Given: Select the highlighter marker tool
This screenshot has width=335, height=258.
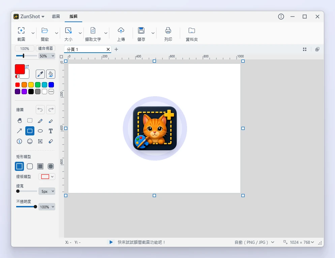Looking at the screenshot, I should click(51, 121).
